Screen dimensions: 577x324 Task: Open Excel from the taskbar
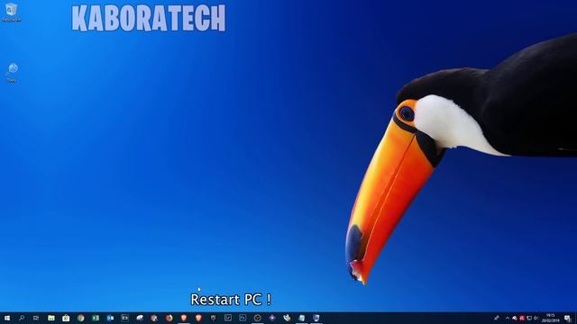pos(96,318)
